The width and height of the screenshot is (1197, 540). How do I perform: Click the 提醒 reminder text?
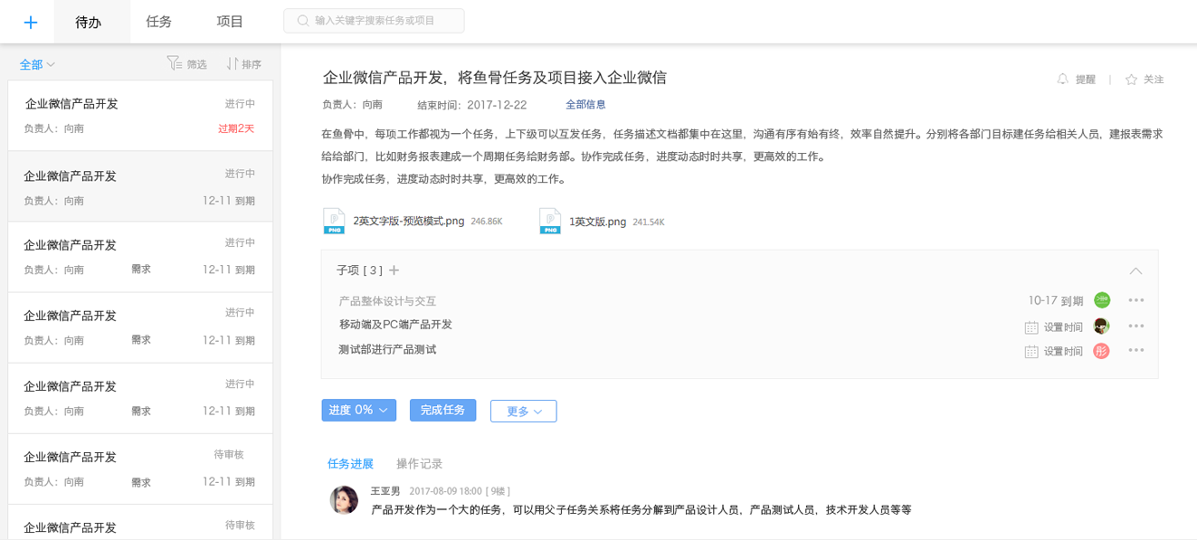[x=1086, y=80]
